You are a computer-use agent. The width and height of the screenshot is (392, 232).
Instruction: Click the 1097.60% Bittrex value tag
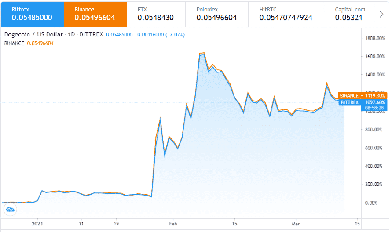pyautogui.click(x=374, y=102)
